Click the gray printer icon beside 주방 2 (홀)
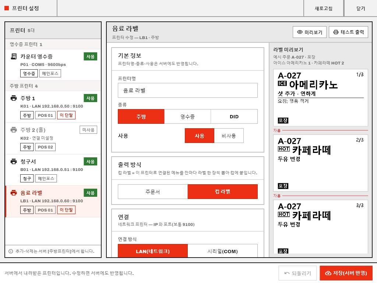Screen dimensions: 377x283 tap(14, 130)
